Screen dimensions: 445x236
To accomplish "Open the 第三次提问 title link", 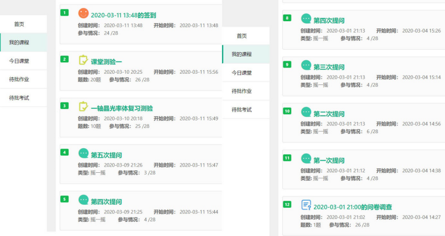I will click(329, 67).
